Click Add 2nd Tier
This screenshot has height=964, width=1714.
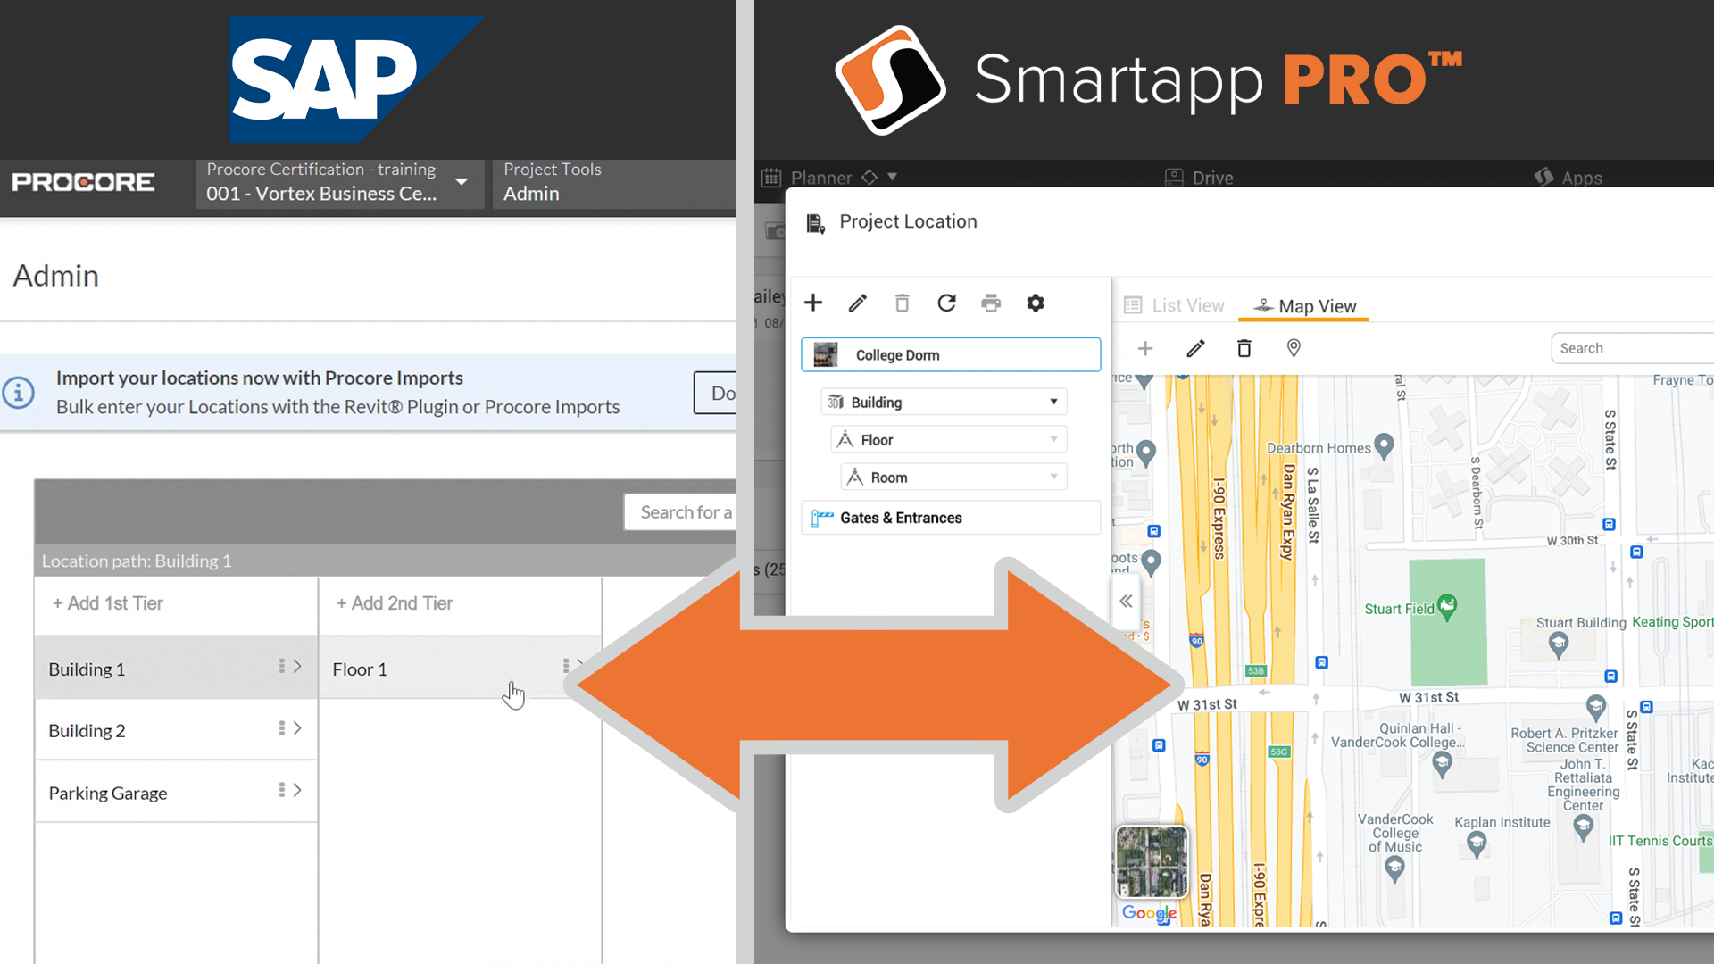pos(394,603)
